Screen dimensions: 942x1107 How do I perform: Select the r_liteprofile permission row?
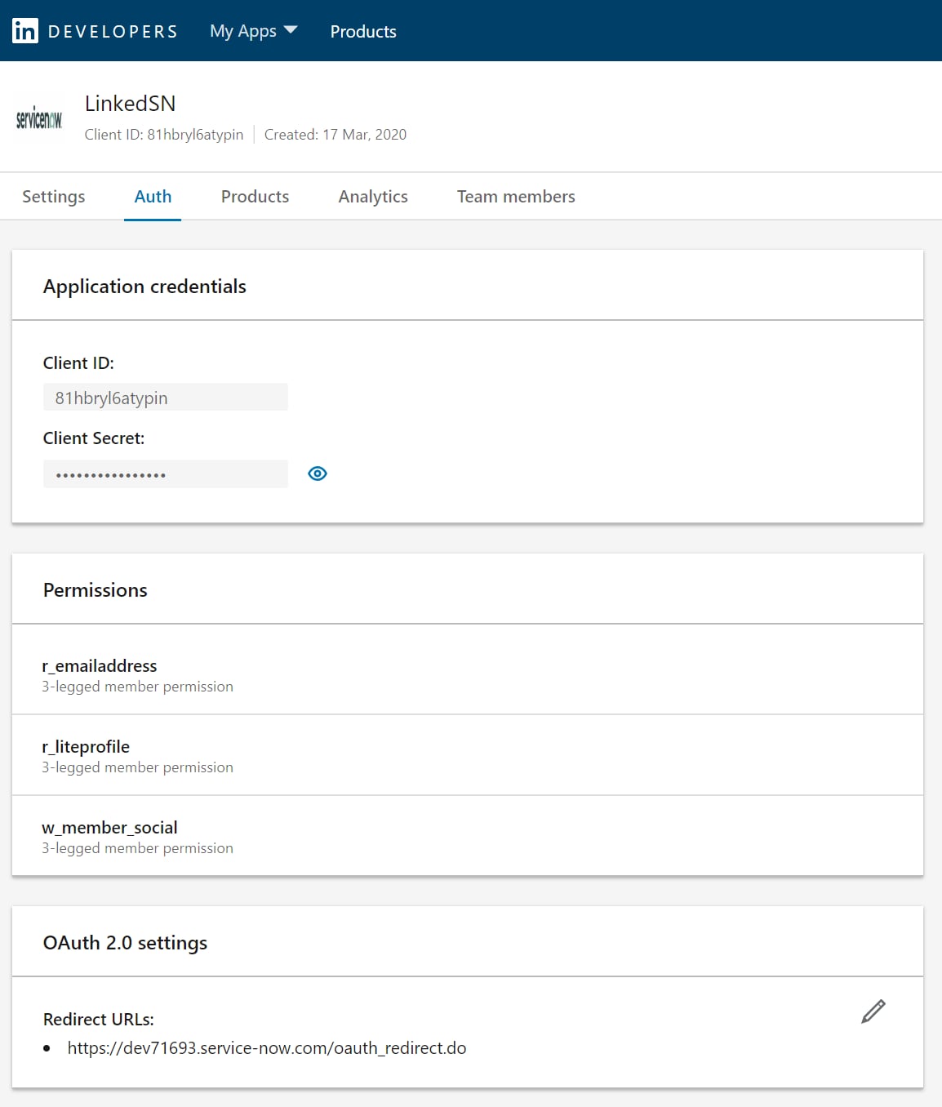pos(86,746)
